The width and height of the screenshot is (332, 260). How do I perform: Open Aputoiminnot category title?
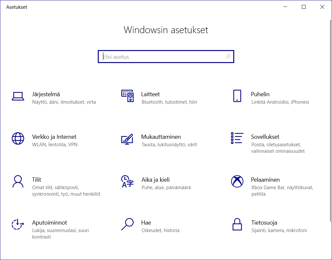pos(50,223)
